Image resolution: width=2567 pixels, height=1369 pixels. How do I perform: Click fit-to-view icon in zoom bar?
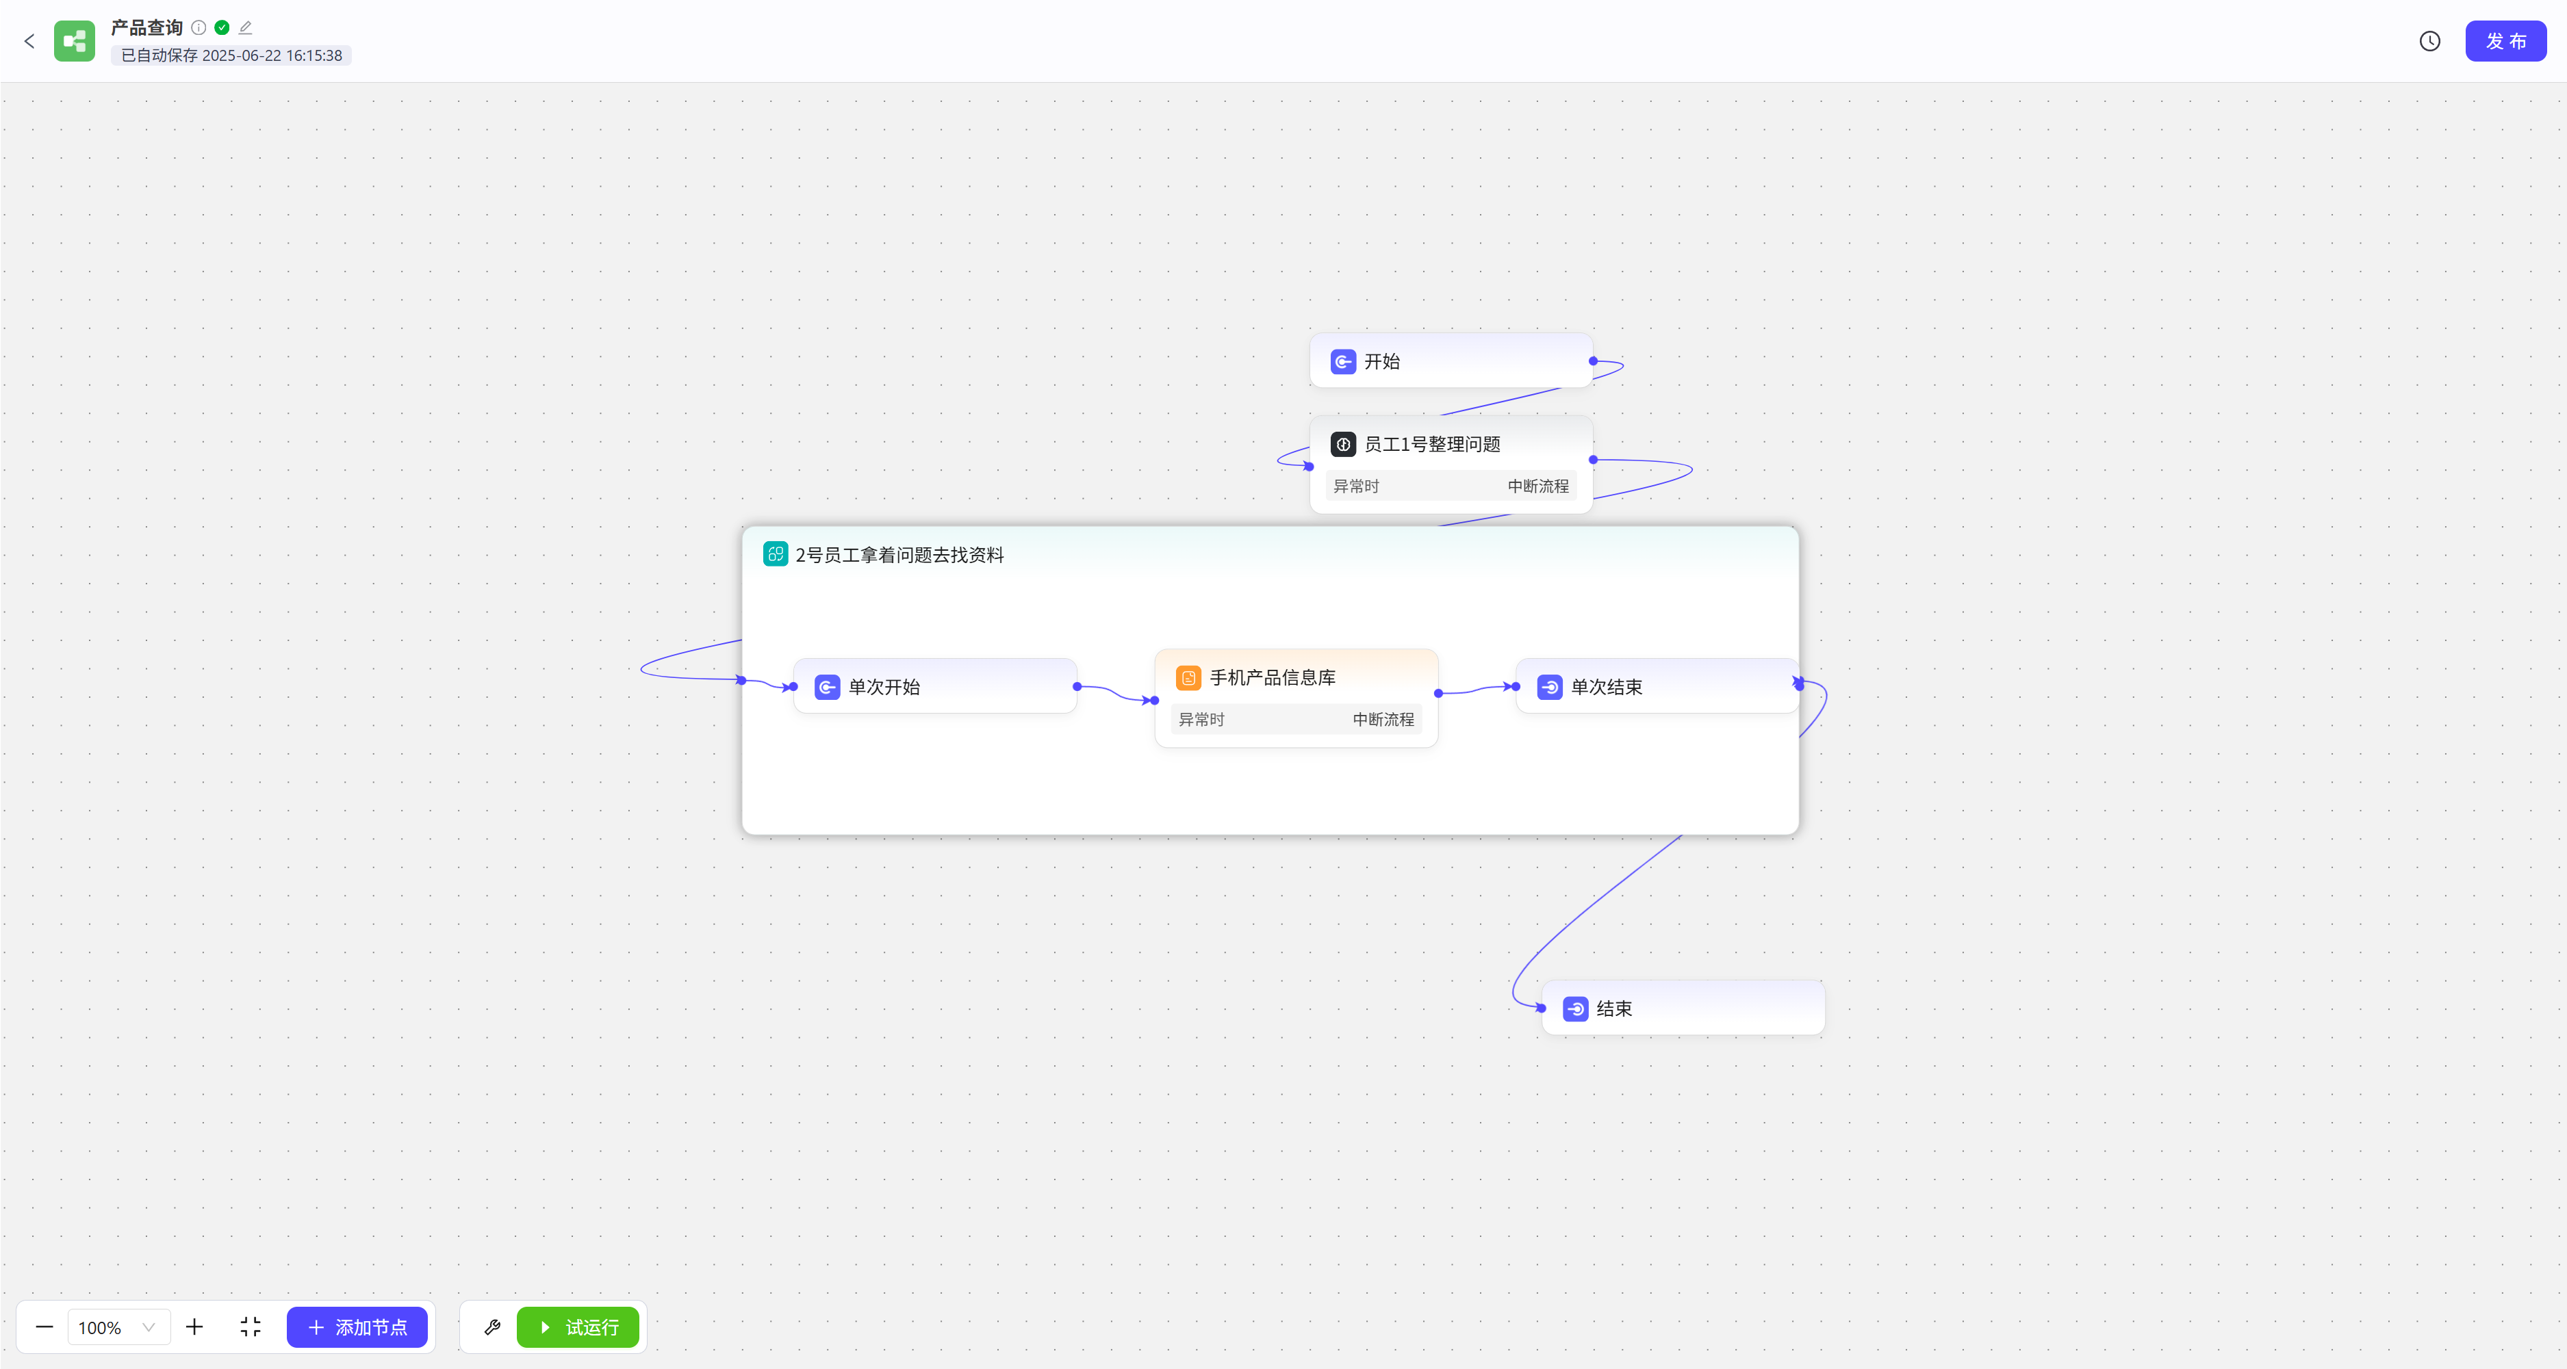pyautogui.click(x=250, y=1326)
